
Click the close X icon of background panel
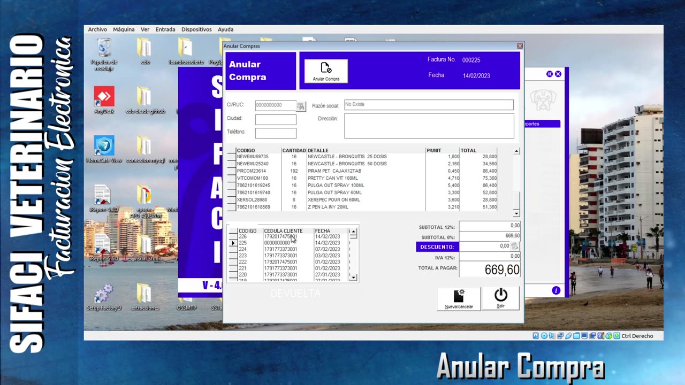tap(558, 74)
